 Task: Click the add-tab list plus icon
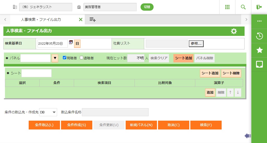pyautogui.click(x=93, y=19)
